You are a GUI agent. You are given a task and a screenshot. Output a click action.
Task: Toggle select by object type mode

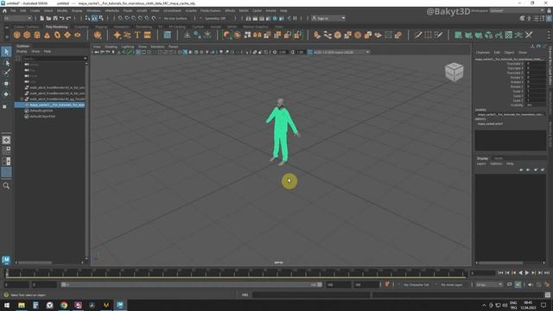(94, 18)
